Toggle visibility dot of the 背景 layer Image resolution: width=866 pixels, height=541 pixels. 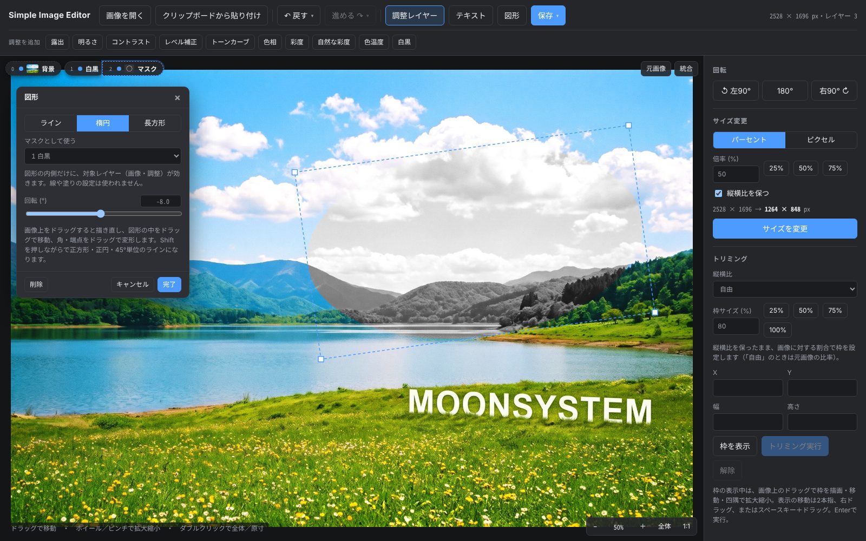[x=21, y=69]
